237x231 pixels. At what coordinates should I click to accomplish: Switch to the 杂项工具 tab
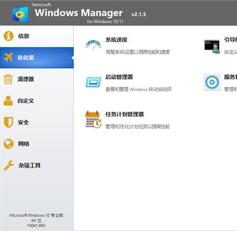click(x=37, y=165)
